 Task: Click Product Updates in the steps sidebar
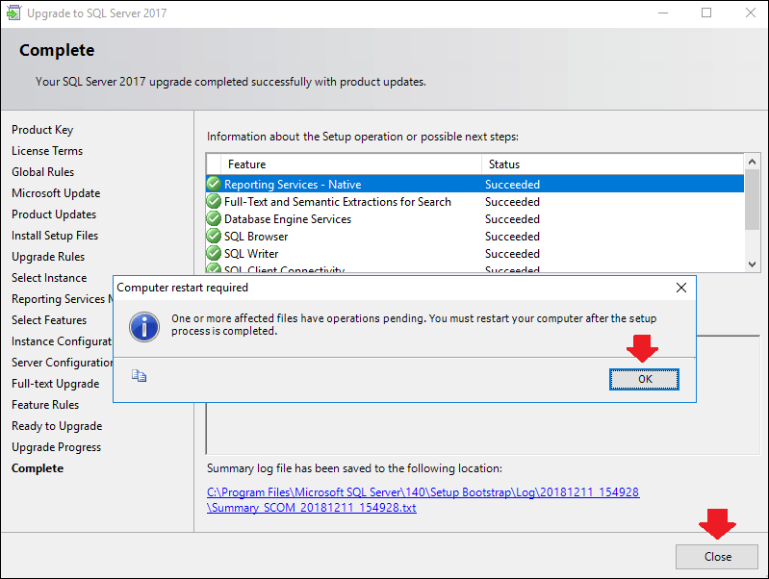[54, 214]
